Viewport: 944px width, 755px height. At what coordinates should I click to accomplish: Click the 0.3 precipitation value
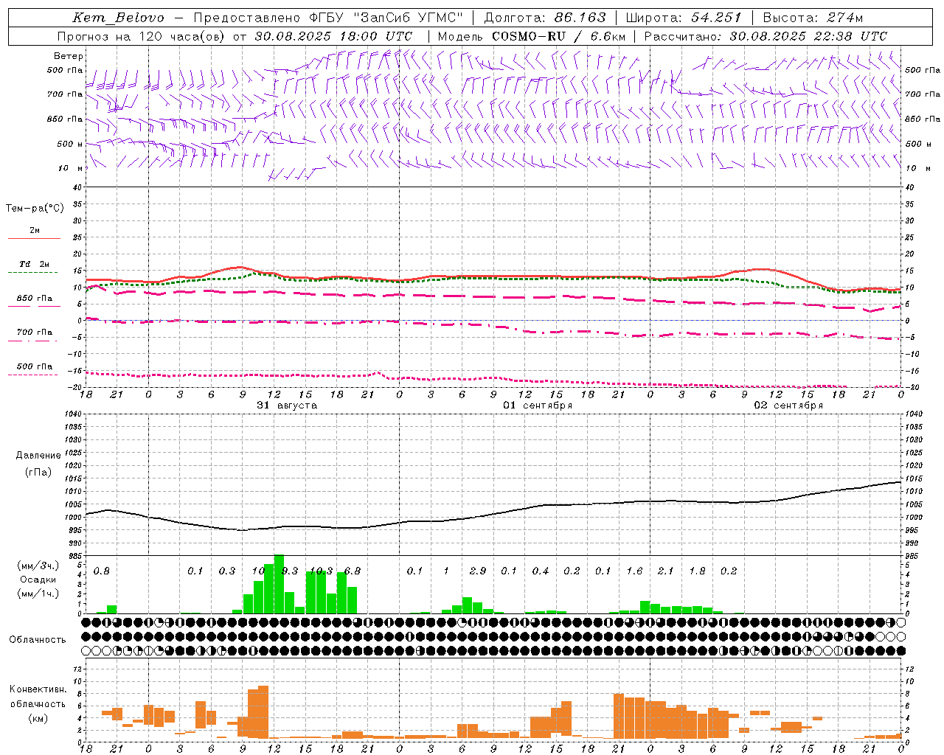tap(226, 571)
